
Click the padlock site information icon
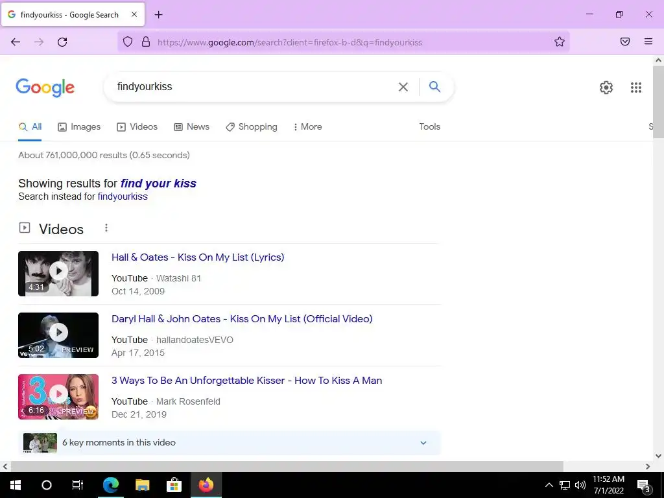(146, 41)
